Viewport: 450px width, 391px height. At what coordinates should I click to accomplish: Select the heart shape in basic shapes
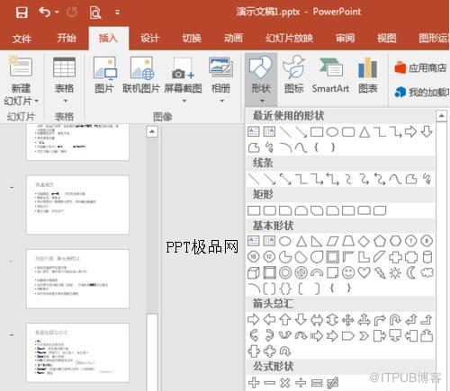pos(364,272)
